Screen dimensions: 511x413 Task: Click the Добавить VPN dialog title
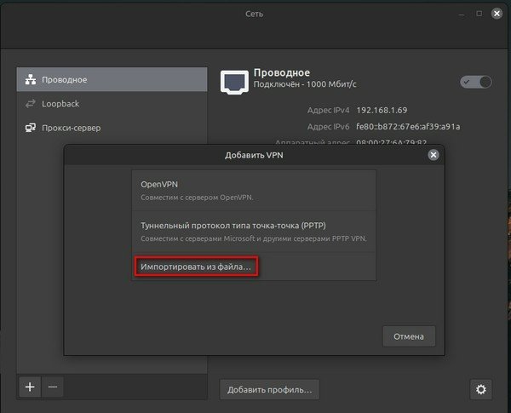[x=254, y=155]
